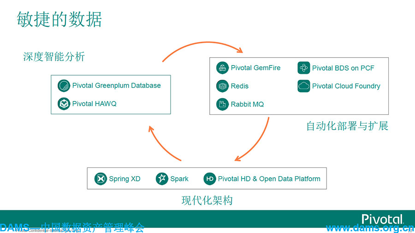Screen dimensions: 415x233
Task: Select the Spring XD label
Action: click(125, 179)
